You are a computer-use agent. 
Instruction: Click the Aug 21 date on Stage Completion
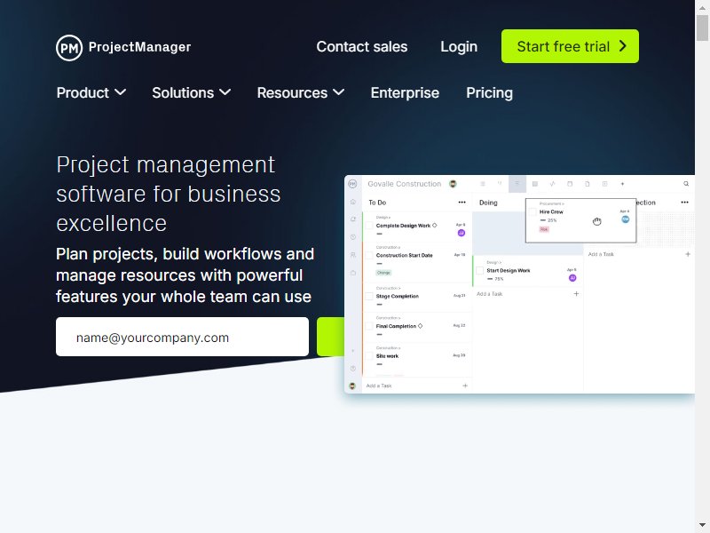tap(459, 296)
